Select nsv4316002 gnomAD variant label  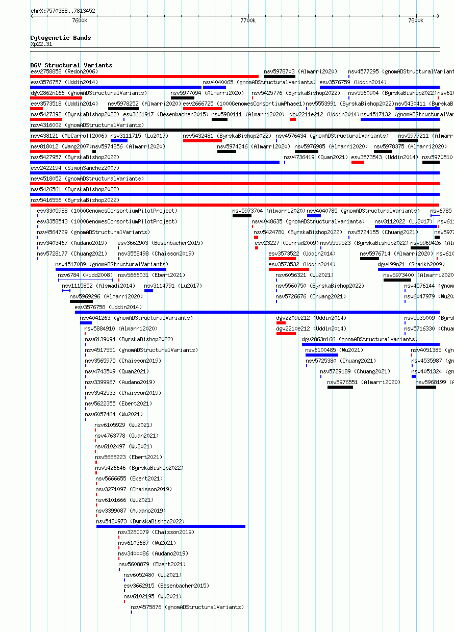(x=87, y=125)
